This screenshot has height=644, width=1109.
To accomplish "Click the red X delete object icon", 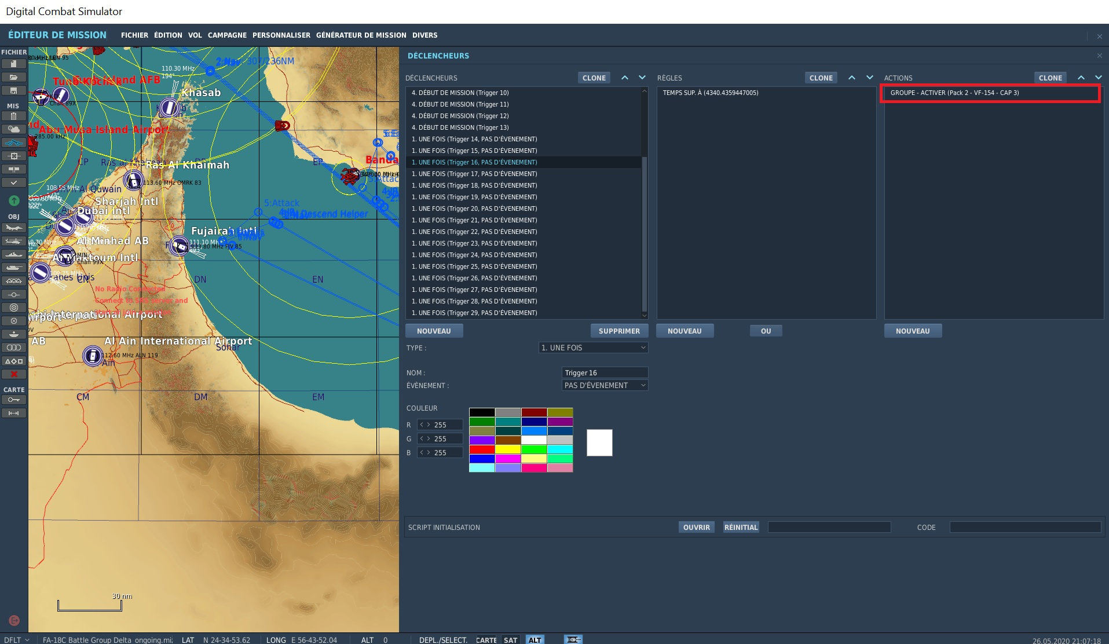I will [x=14, y=374].
